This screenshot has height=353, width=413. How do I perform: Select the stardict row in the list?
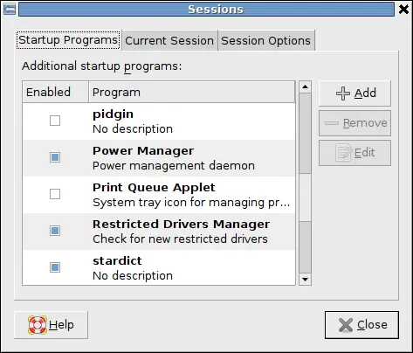[159, 268]
